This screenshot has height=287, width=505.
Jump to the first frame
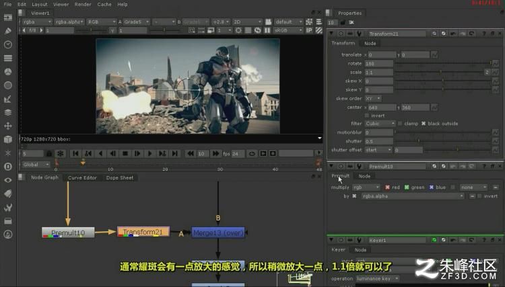pyautogui.click(x=75, y=154)
